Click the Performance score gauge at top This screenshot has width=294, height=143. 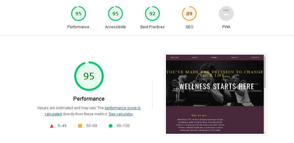point(79,14)
